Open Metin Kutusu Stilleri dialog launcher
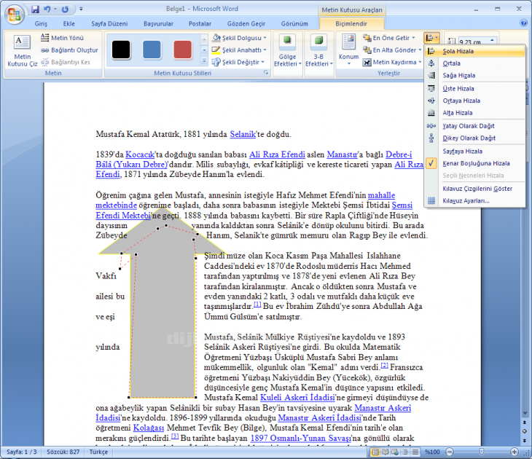 (266, 73)
